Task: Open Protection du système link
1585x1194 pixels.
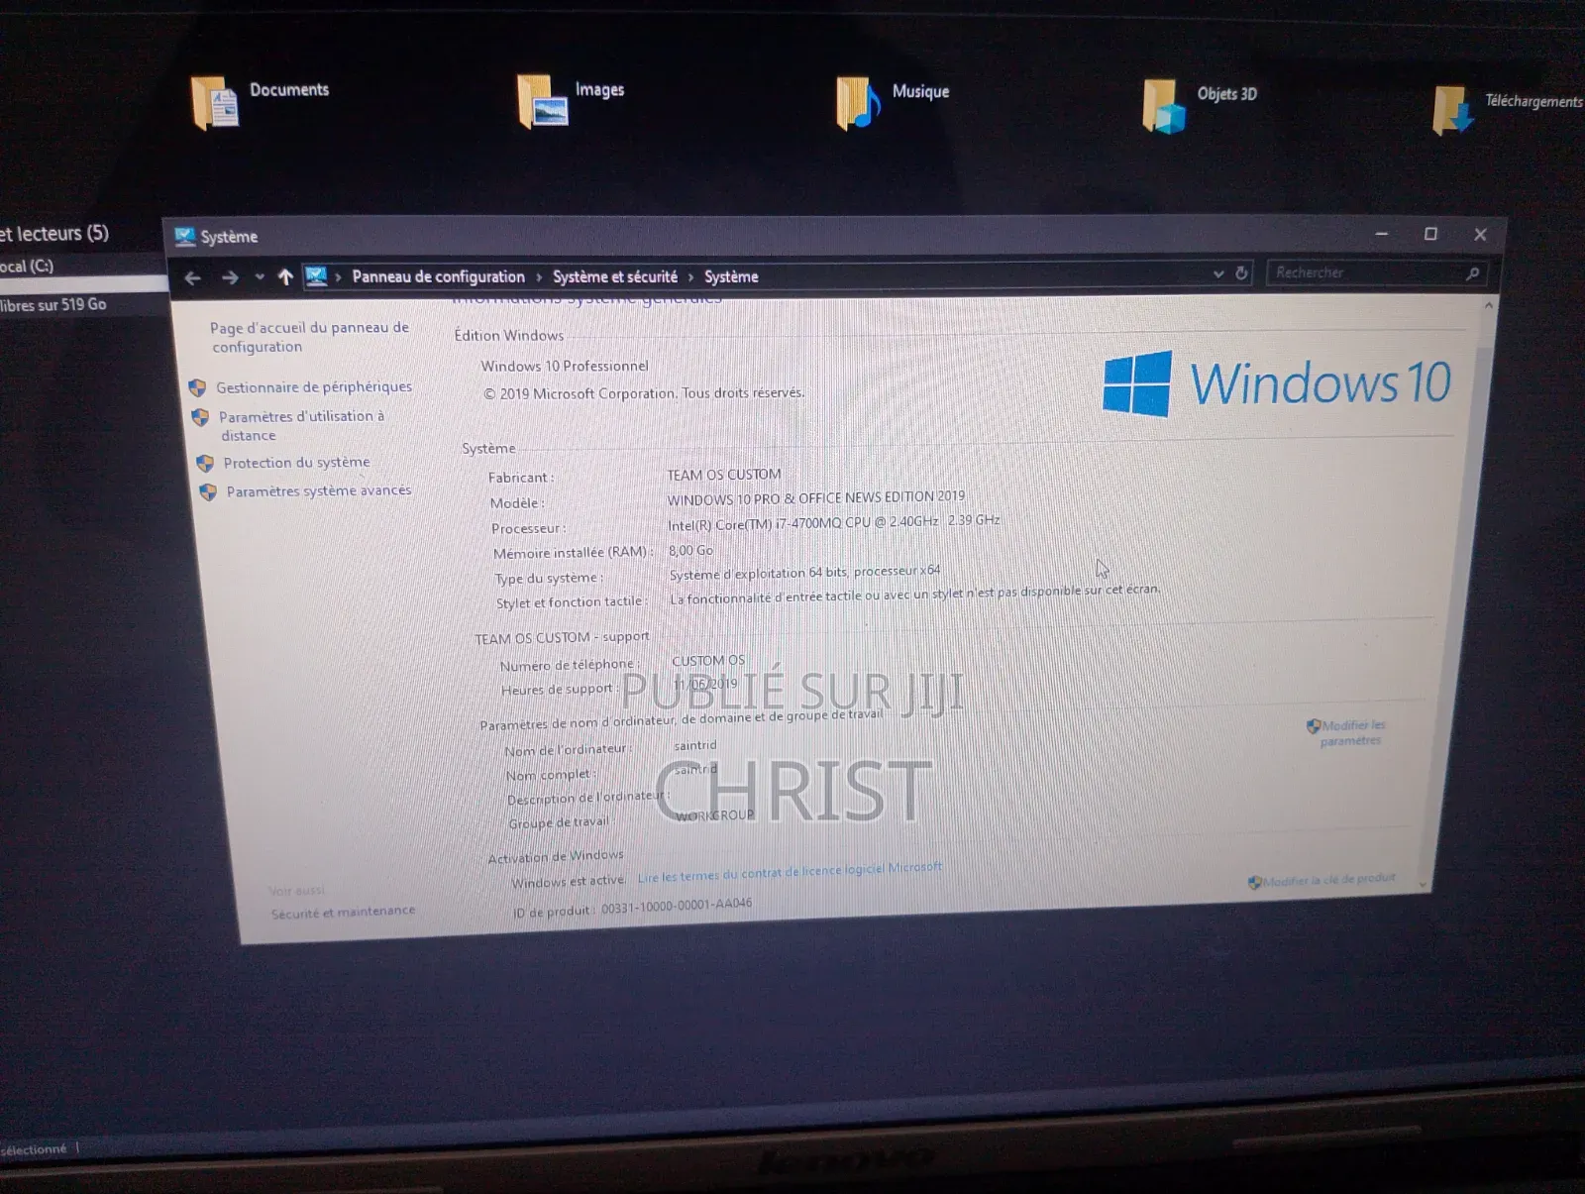Action: coord(296,463)
